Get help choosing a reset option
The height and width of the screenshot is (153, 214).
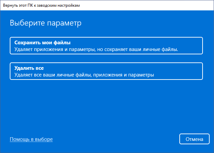pyautogui.click(x=31, y=139)
